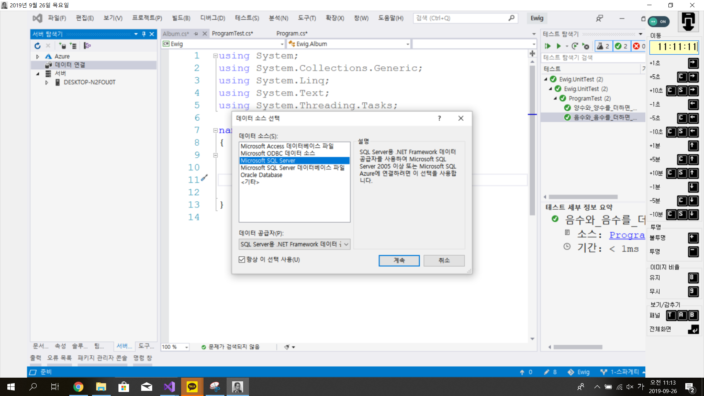The width and height of the screenshot is (704, 396).
Task: Open Visual Studio from the taskbar
Action: pyautogui.click(x=169, y=387)
